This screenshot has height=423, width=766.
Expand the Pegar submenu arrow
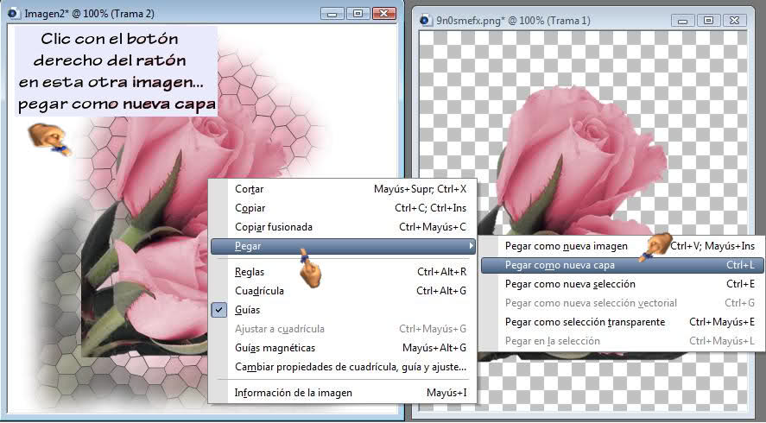coord(471,246)
